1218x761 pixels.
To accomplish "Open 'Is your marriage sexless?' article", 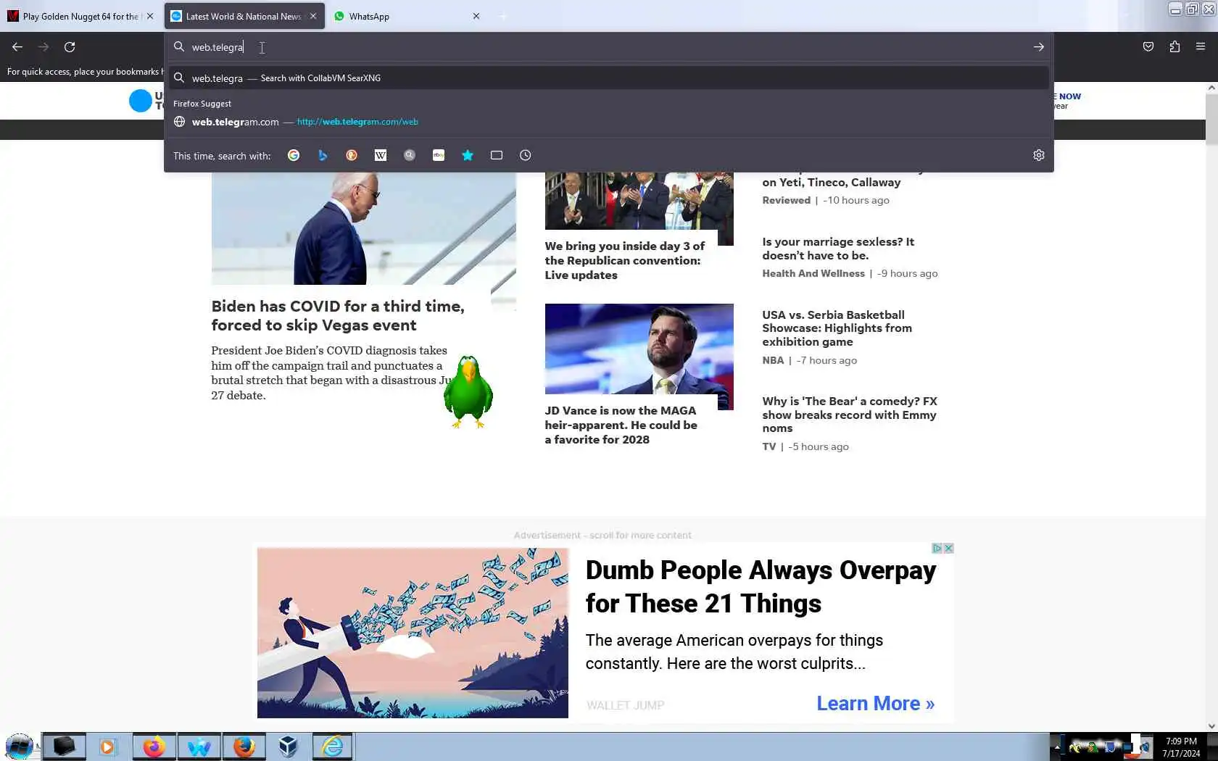I will (x=838, y=249).
